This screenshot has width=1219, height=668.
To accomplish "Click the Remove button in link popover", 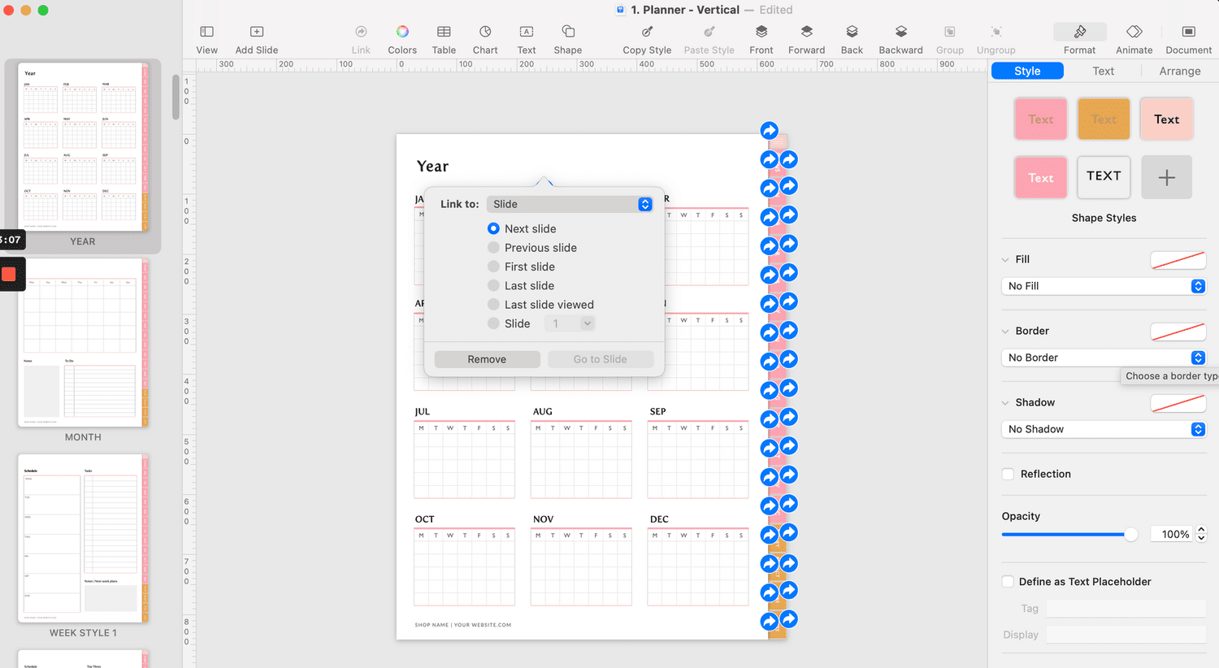I will coord(486,358).
